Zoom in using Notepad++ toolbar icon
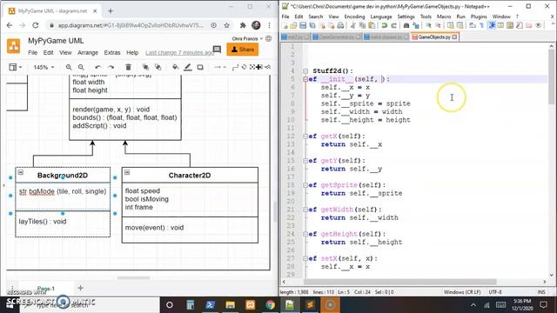Viewport: 557px width, 313px height. point(428,25)
